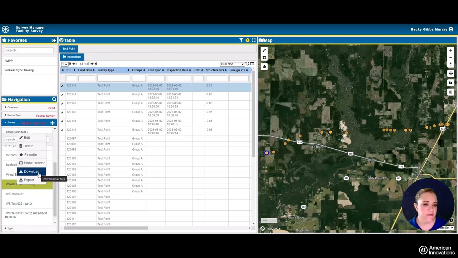This screenshot has height=258, width=458.
Task: Click the blue selected point on the map
Action: 267,153
